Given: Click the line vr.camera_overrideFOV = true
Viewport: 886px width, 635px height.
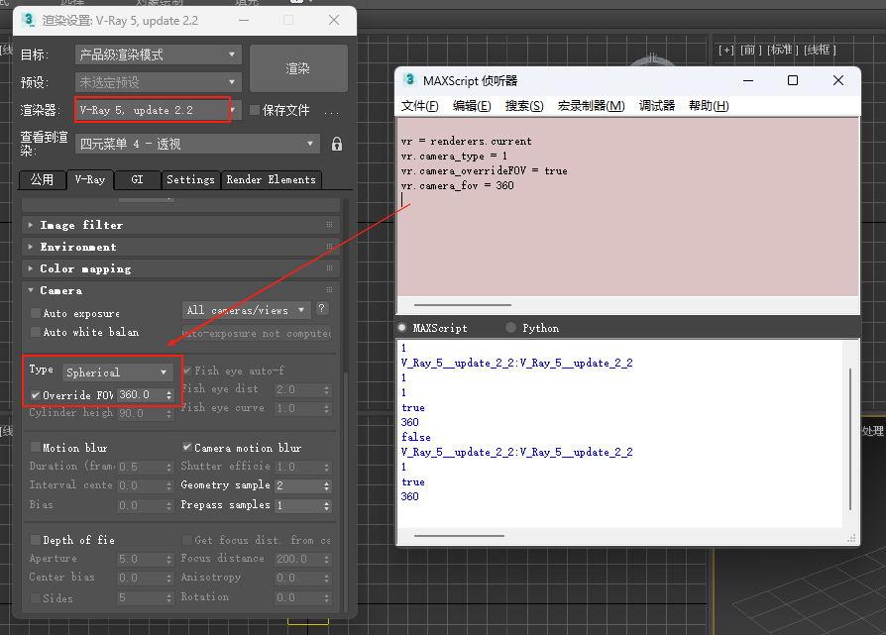Looking at the screenshot, I should (485, 170).
